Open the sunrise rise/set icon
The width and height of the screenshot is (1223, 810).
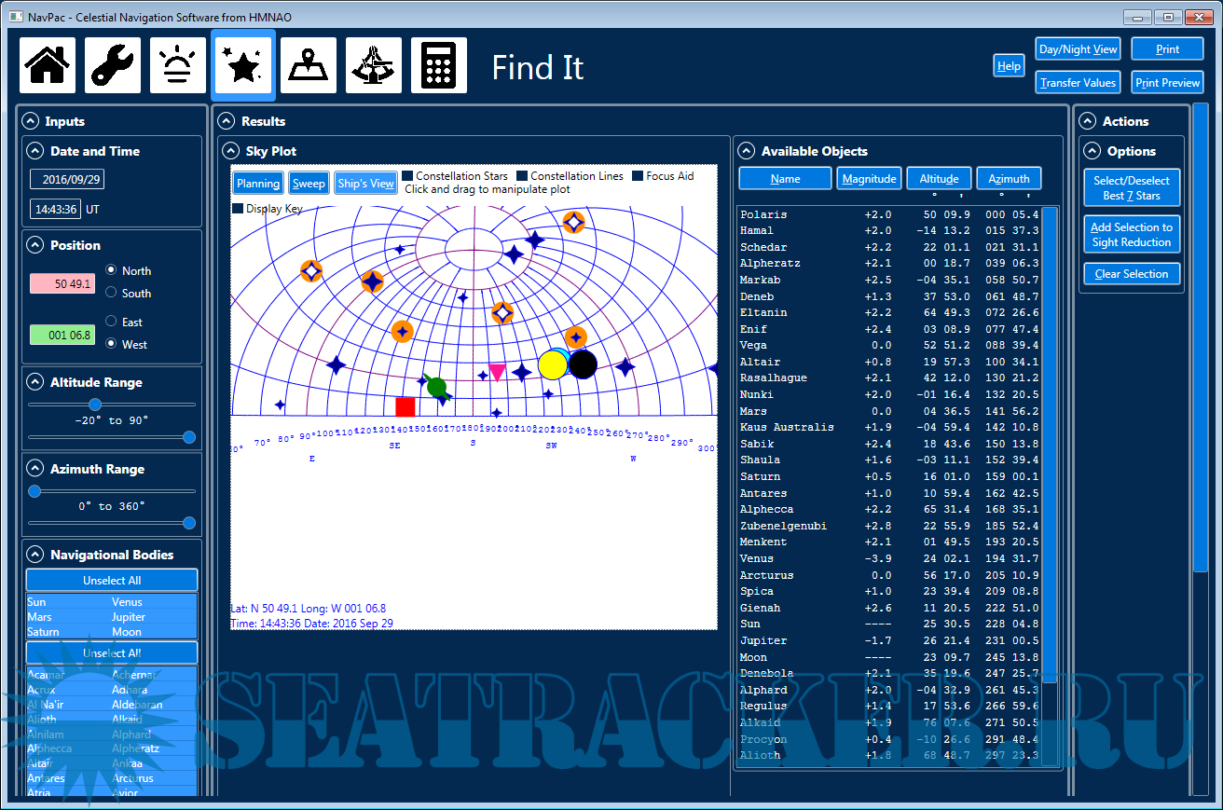(x=178, y=65)
